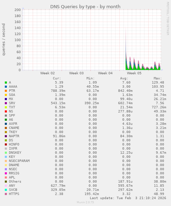
Task: Click the SVCB average value 297.62m
Action: click(x=125, y=190)
